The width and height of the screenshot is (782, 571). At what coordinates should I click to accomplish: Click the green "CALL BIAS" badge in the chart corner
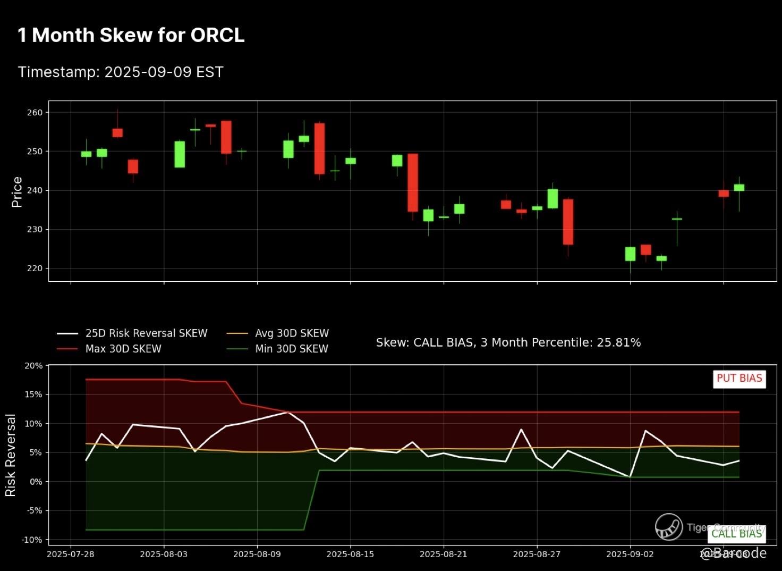click(x=736, y=533)
